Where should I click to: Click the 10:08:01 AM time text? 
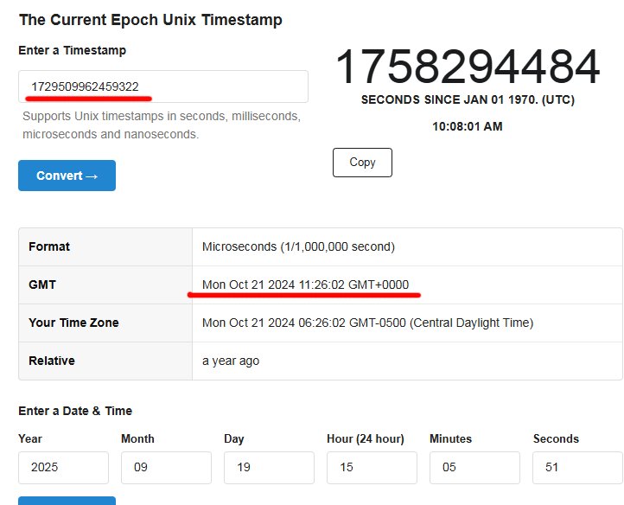(468, 126)
